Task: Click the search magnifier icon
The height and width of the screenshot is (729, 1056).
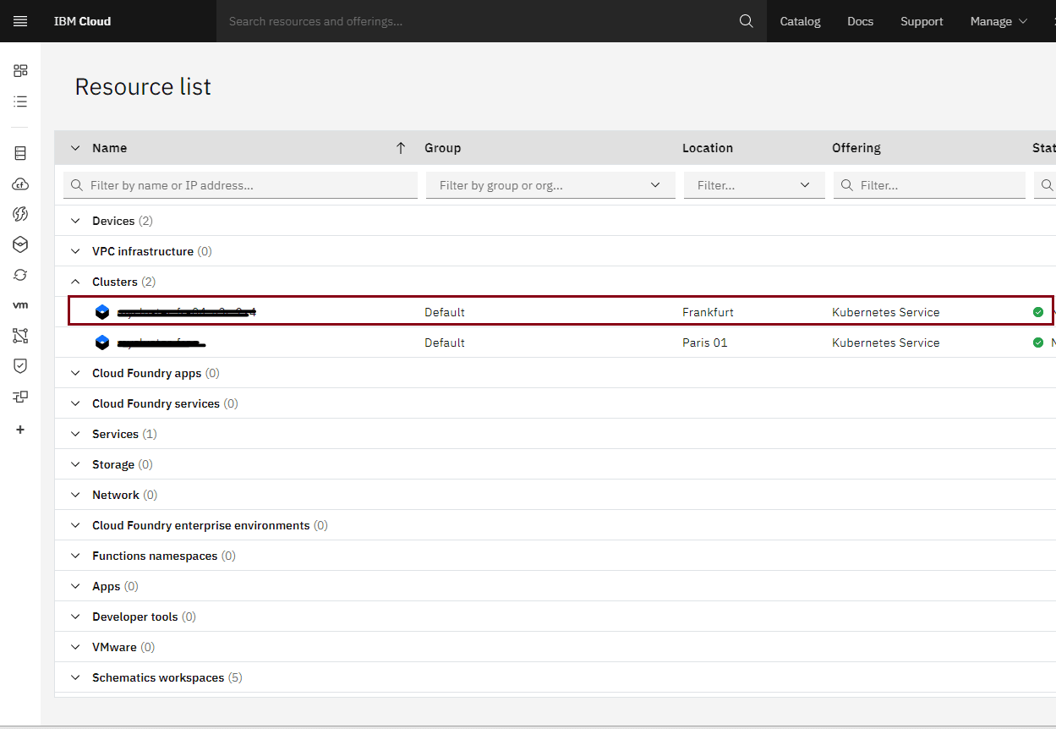Action: point(746,21)
